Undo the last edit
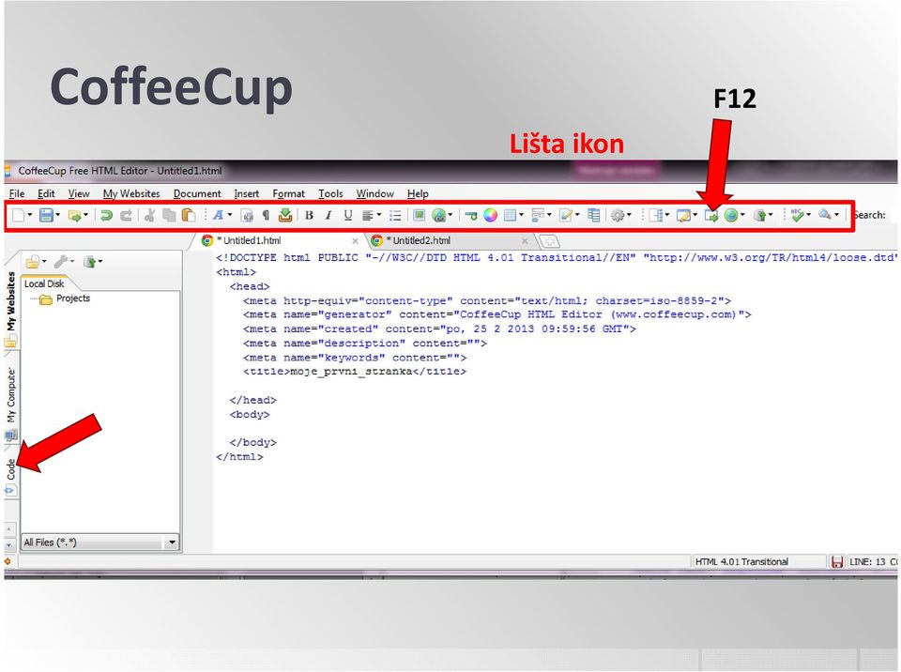The width and height of the screenshot is (901, 672). tap(106, 216)
